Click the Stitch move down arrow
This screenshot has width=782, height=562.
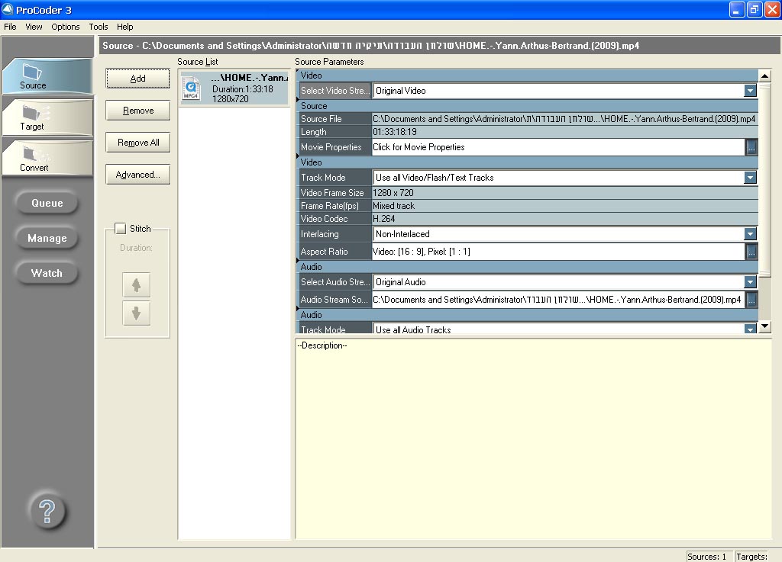(136, 313)
